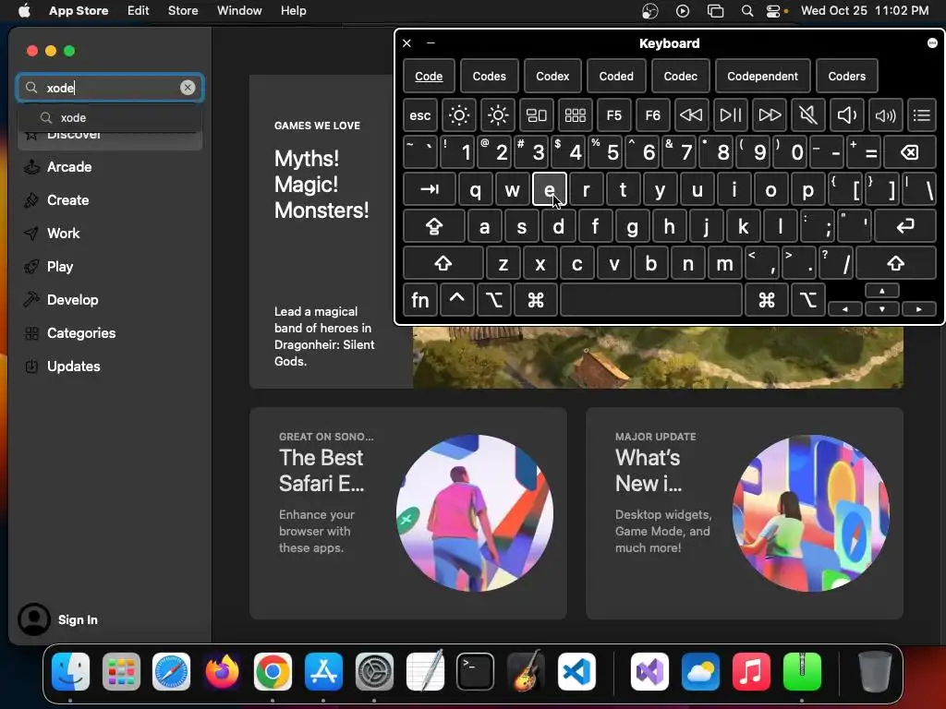Choose the 'Codec' keyboard suggestion
The height and width of the screenshot is (709, 946).
pyautogui.click(x=681, y=77)
